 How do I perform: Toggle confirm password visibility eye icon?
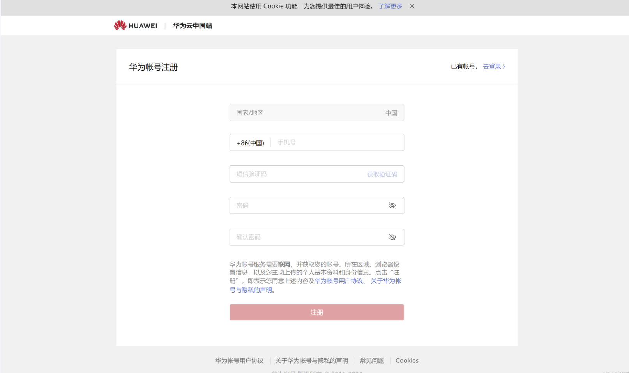[x=392, y=237]
